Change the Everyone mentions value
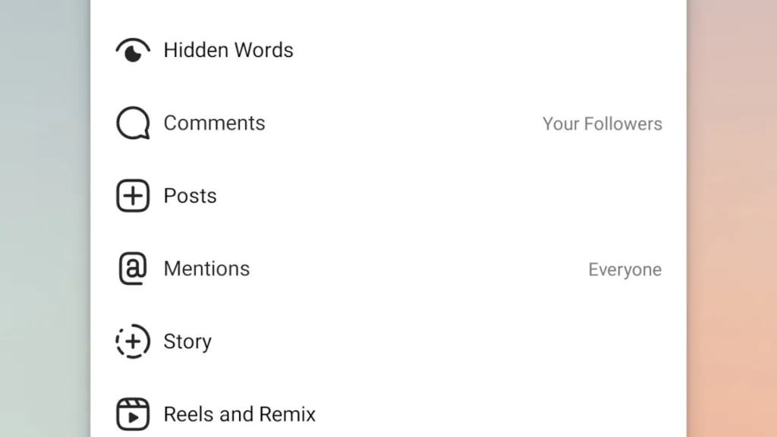 (x=625, y=269)
